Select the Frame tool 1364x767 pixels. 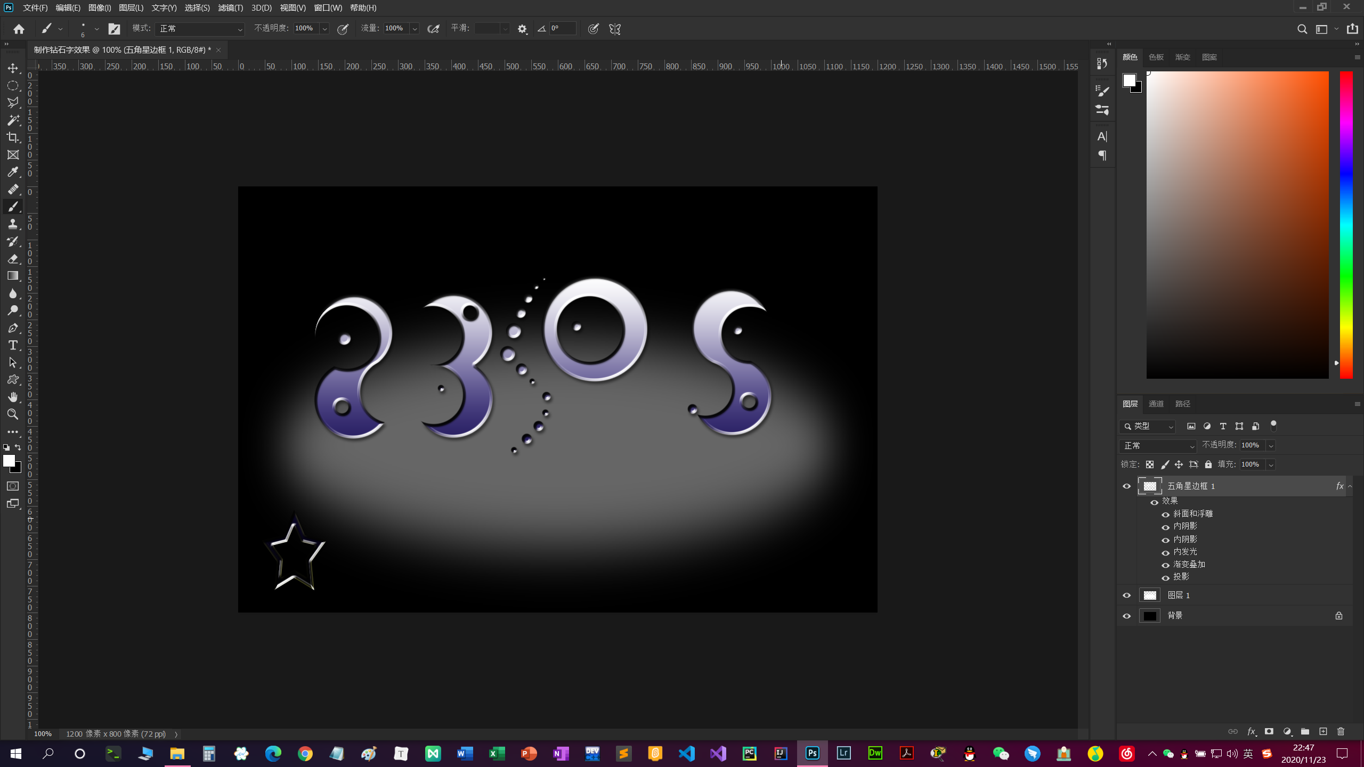point(13,155)
